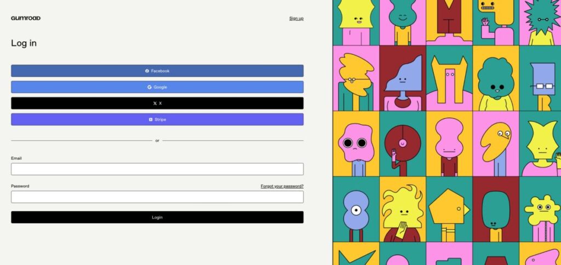
Task: Click the one-eyed blue figure-eight character
Action: point(356,211)
